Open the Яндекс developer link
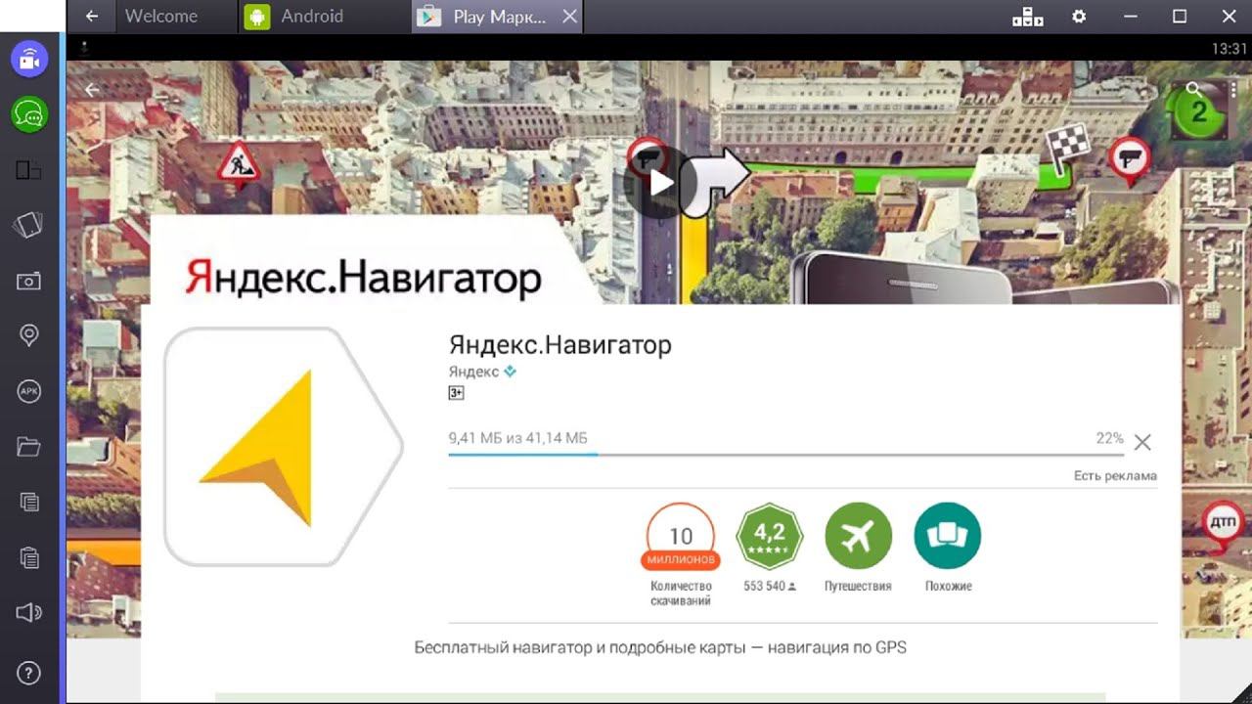This screenshot has width=1252, height=704. (473, 372)
